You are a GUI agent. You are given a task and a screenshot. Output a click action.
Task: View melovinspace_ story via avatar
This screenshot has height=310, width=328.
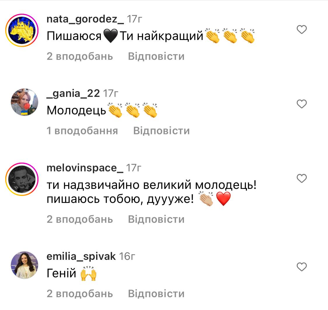(22, 179)
